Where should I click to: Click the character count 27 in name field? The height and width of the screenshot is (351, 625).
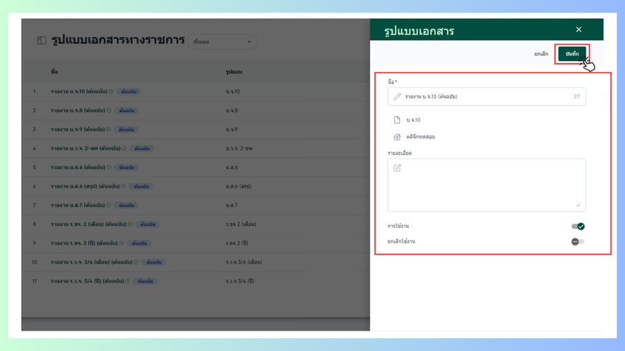577,96
